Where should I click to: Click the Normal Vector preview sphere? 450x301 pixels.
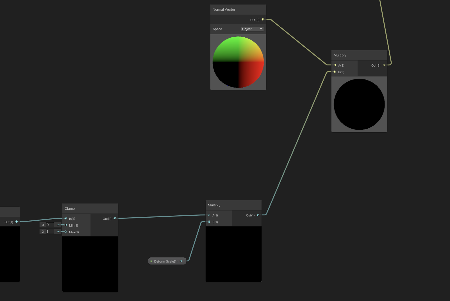click(238, 61)
